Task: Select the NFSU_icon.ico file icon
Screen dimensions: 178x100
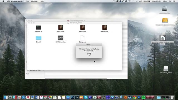Action: pyautogui.click(x=61, y=38)
